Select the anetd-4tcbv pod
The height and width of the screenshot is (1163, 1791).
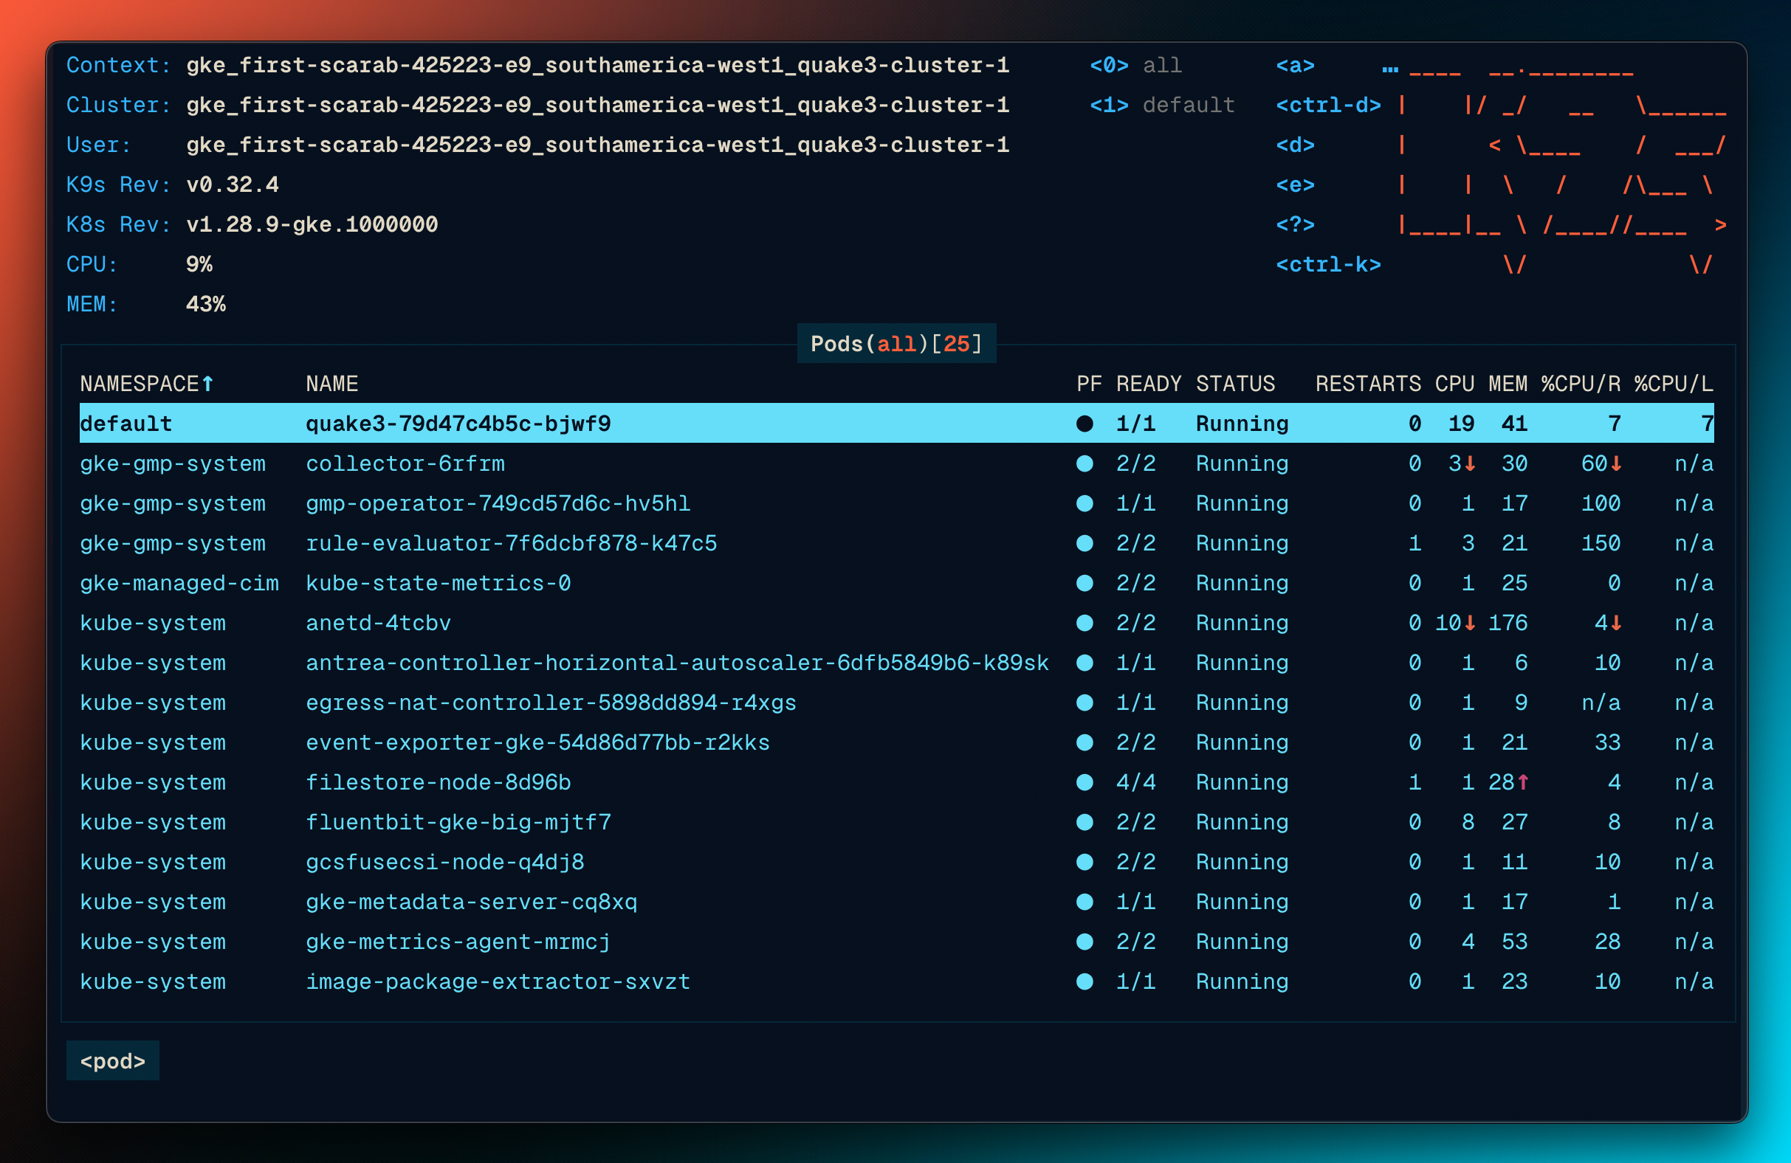pyautogui.click(x=378, y=623)
